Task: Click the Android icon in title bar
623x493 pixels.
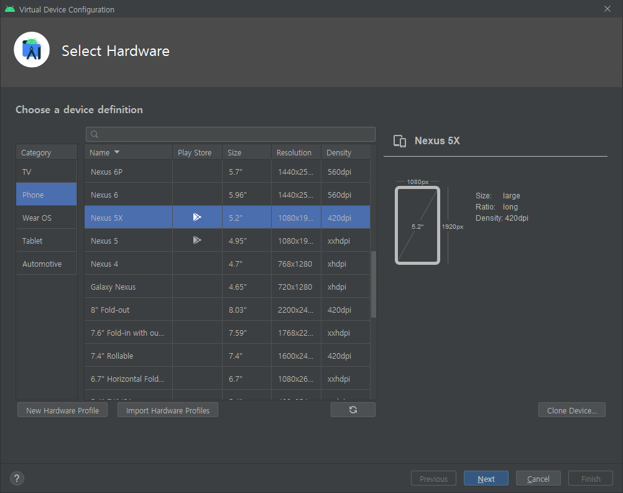Action: click(x=10, y=9)
